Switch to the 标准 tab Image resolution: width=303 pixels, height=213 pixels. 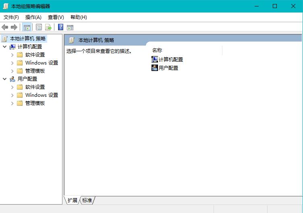tap(87, 200)
